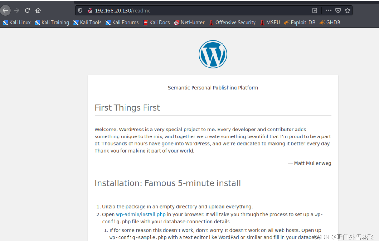Viewport: 379px width, 243px height.
Task: Open the page actions three-dots menu
Action: click(328, 10)
